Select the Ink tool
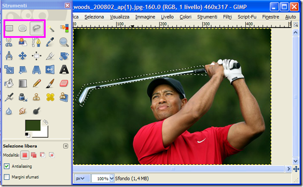The image size is (303, 187). [x=23, y=97]
